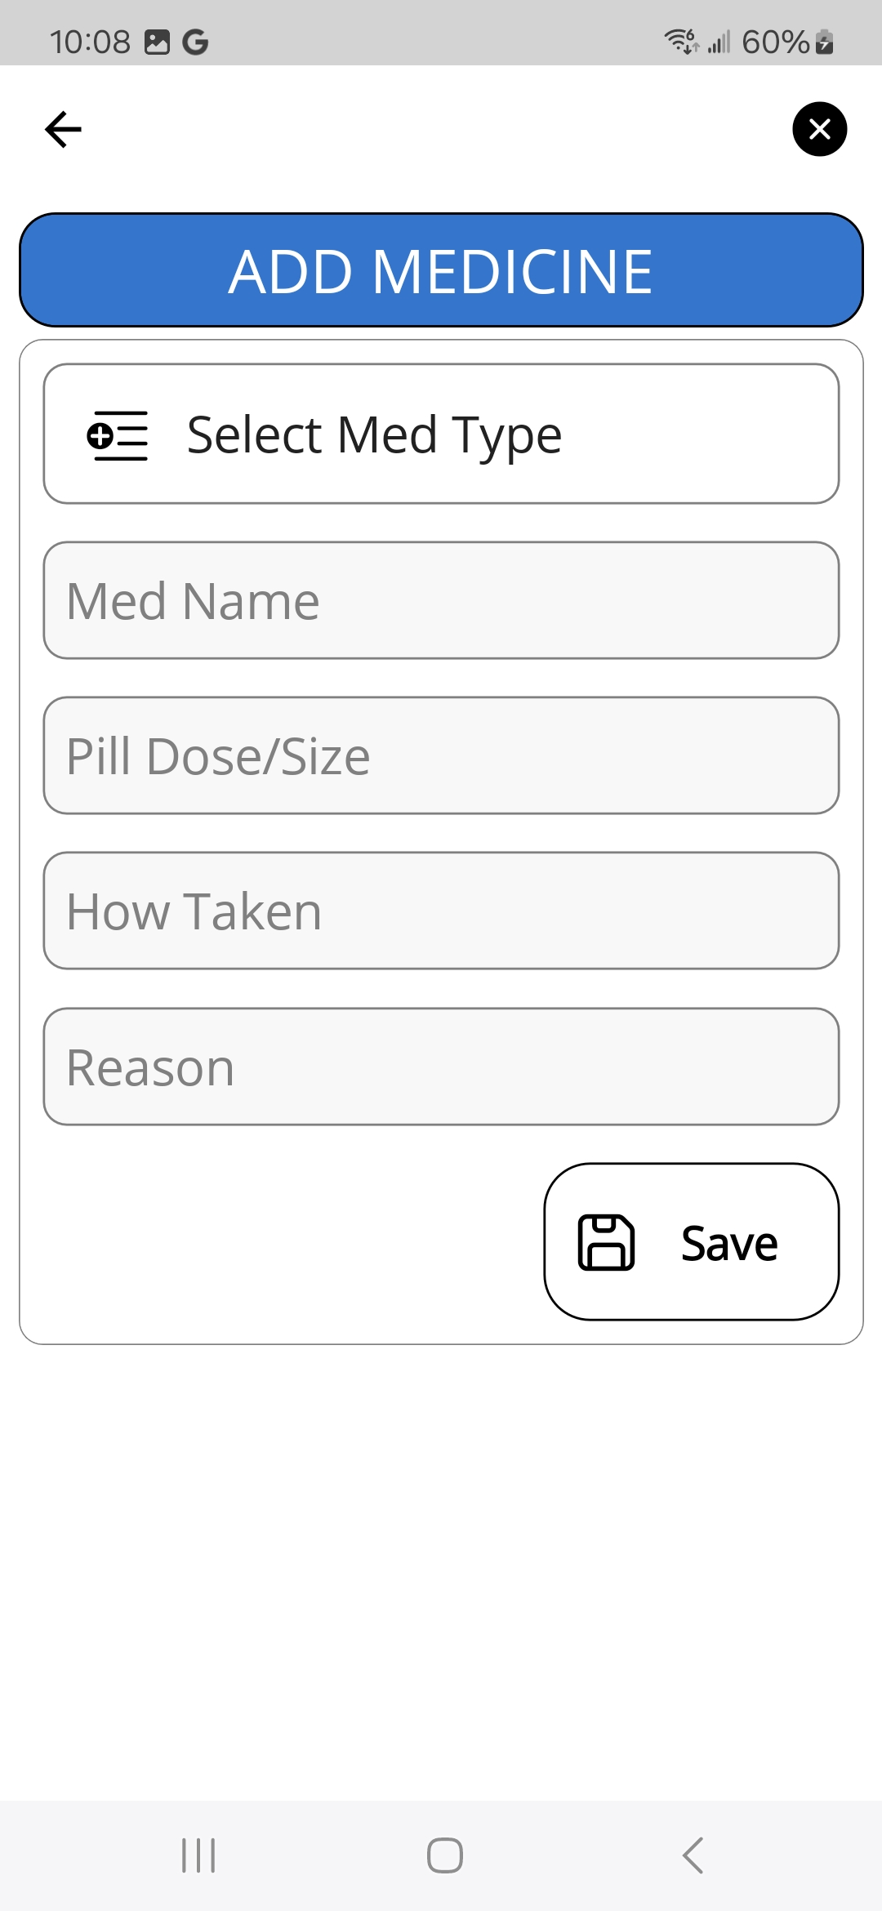
Task: Click into the Reason field
Action: [x=441, y=1067]
